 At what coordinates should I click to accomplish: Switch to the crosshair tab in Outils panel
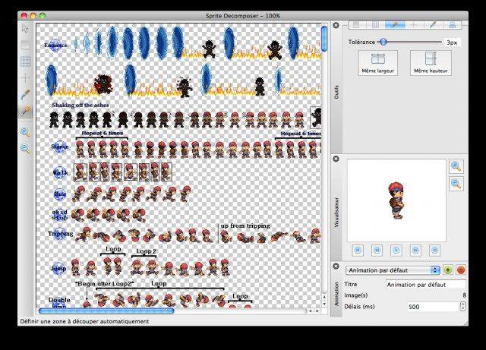pyautogui.click(x=414, y=25)
